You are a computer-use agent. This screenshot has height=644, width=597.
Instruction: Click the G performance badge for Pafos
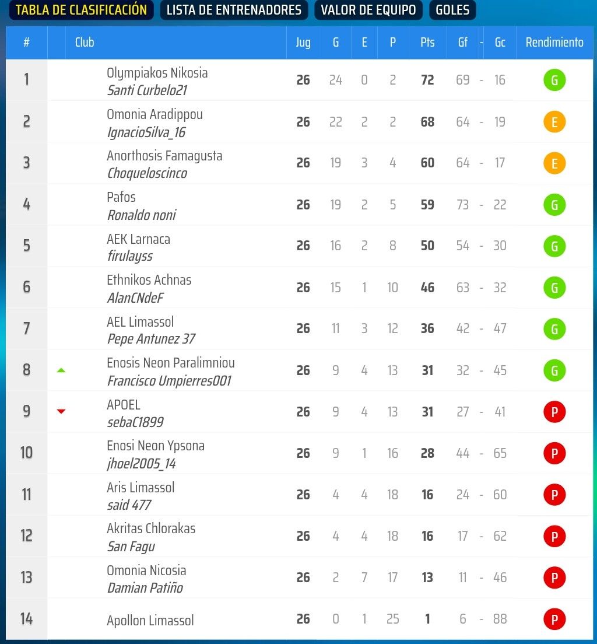pyautogui.click(x=554, y=204)
